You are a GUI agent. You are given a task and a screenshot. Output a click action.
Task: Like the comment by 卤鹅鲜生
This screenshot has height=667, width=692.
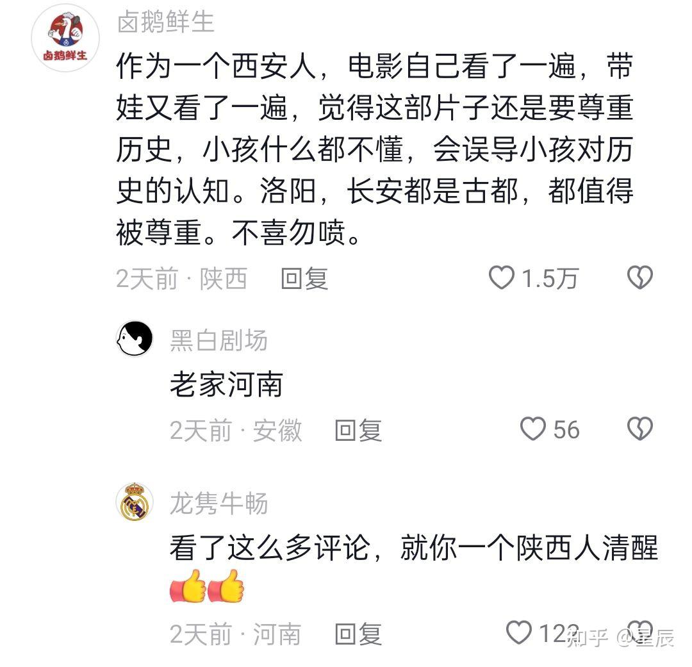(501, 277)
